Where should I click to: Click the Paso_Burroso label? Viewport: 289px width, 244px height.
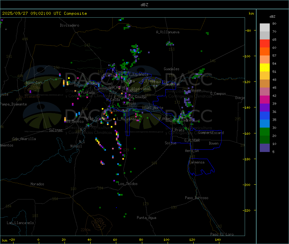[197, 198]
